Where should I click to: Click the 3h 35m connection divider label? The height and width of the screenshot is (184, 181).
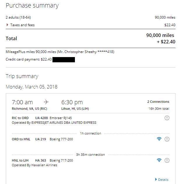click(90, 155)
